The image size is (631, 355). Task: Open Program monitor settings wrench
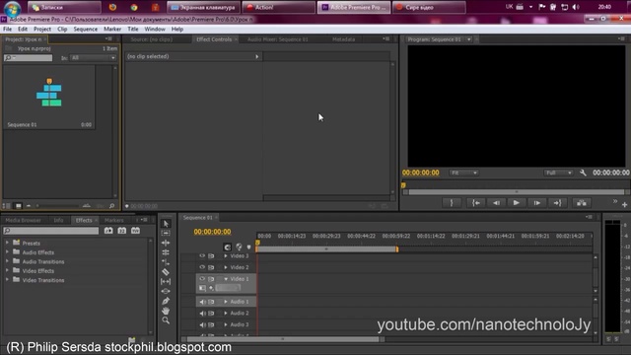(x=583, y=173)
